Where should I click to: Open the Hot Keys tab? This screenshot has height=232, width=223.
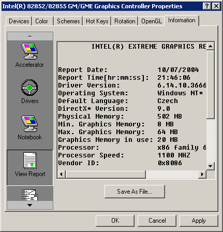97,21
